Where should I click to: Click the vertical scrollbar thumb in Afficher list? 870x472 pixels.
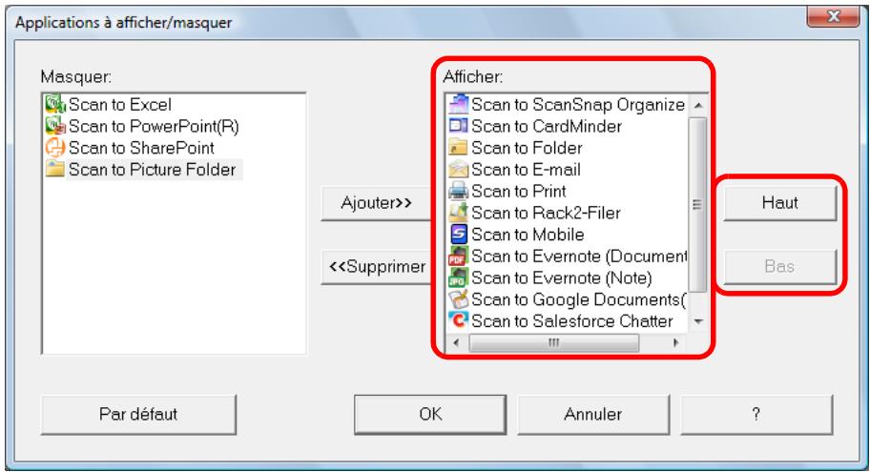[698, 205]
